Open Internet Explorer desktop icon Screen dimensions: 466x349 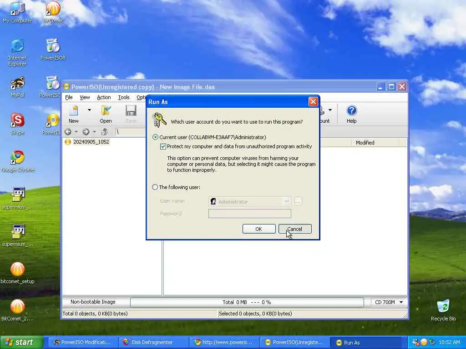point(17,52)
